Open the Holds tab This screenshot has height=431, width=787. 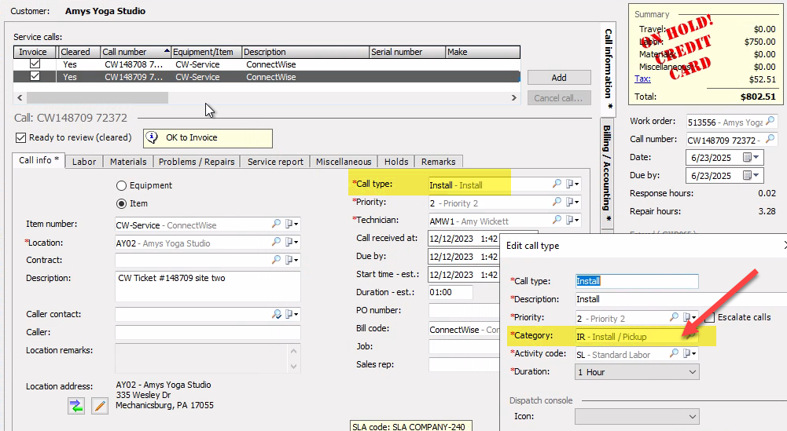coord(396,162)
